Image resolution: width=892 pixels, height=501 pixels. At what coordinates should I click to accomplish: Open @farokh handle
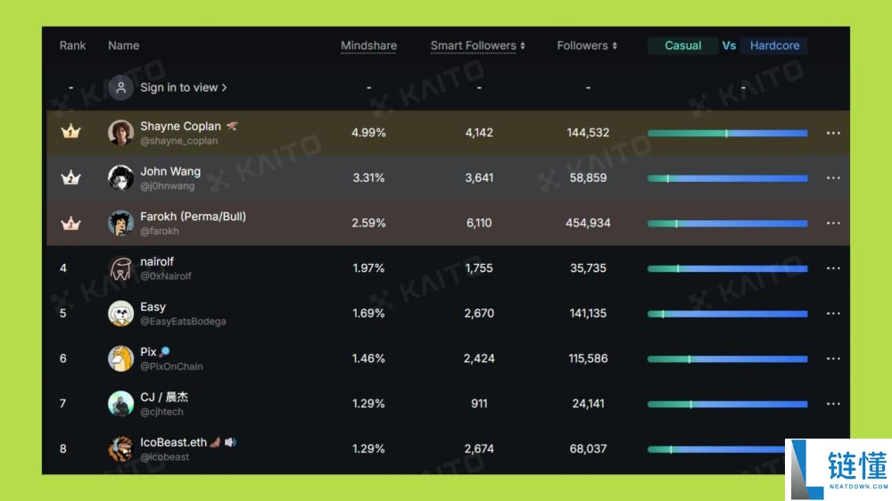[x=160, y=231]
